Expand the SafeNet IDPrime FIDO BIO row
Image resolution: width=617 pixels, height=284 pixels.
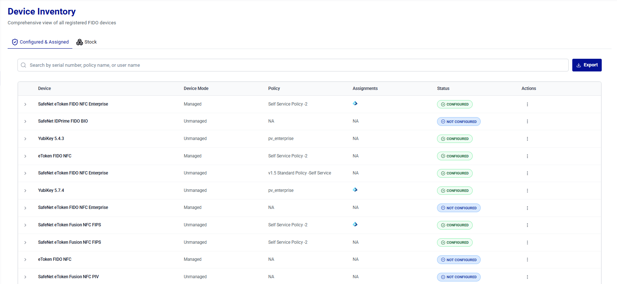[x=25, y=122]
